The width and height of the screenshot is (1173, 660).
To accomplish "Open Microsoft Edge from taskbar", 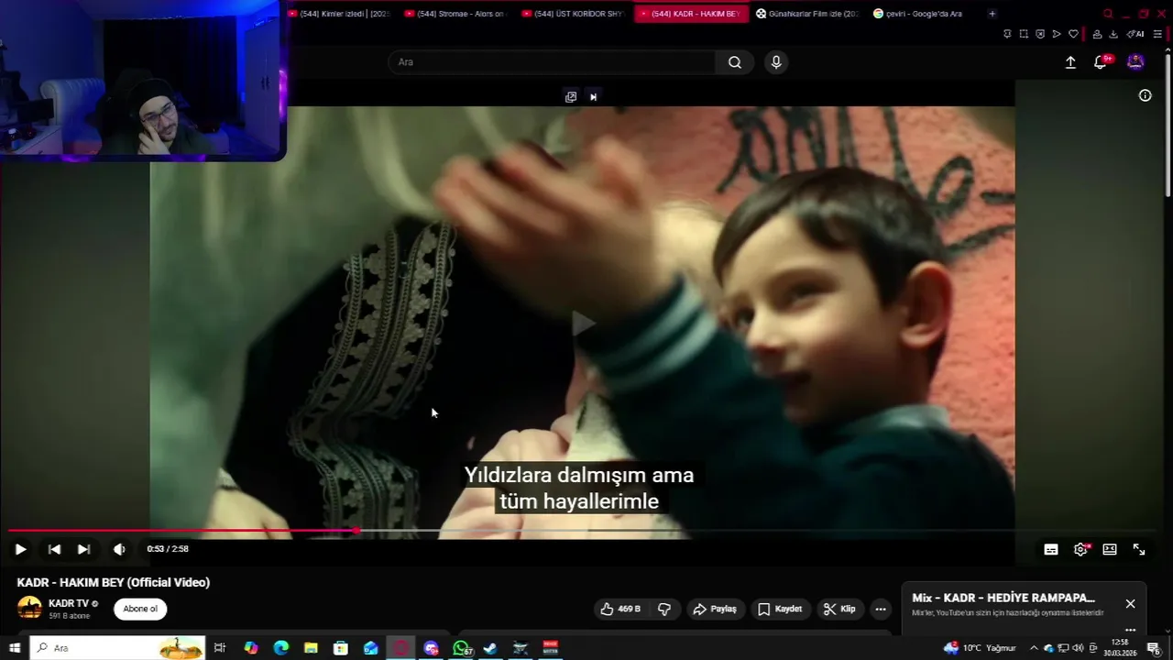I will point(281,648).
